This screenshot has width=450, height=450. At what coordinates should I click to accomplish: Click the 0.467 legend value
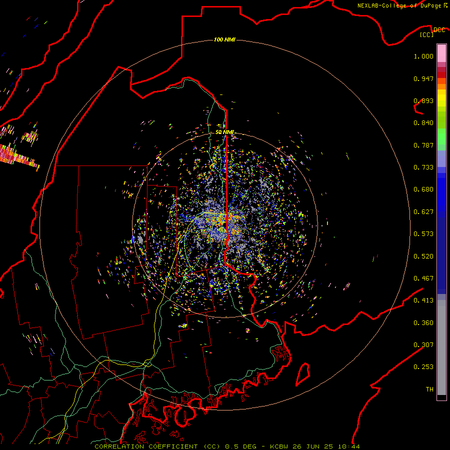click(423, 278)
